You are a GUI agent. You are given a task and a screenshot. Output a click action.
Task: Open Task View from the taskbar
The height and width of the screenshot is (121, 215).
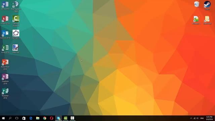17,118
